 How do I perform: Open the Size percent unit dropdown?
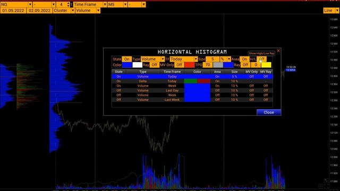(225, 59)
